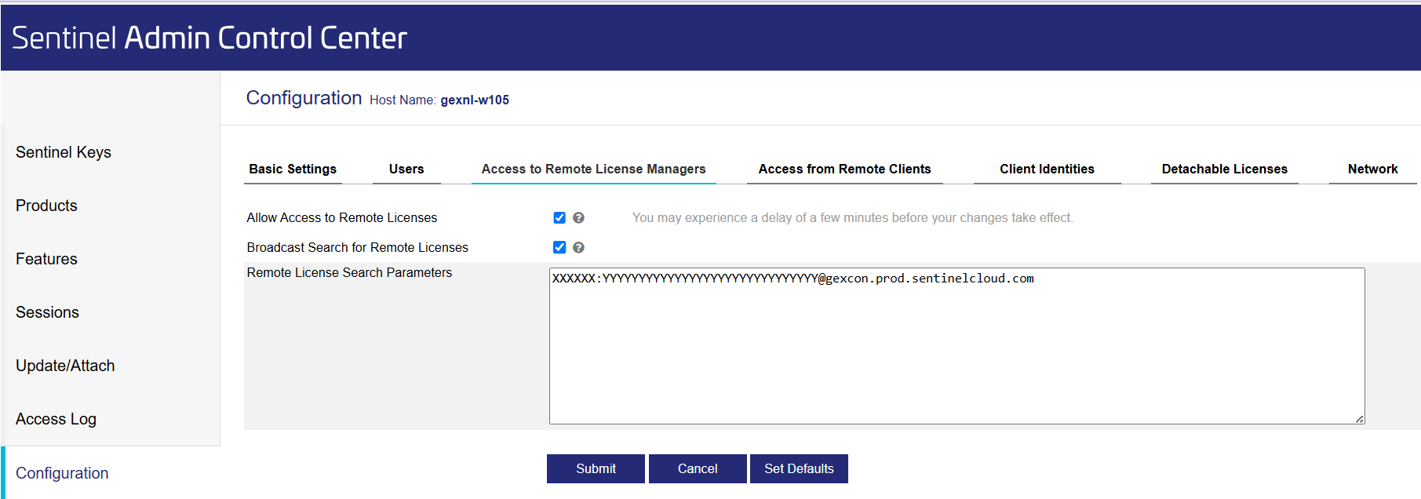The height and width of the screenshot is (499, 1421).
Task: Click the Broadcast Search for Remote Licenses label
Action: coord(357,247)
